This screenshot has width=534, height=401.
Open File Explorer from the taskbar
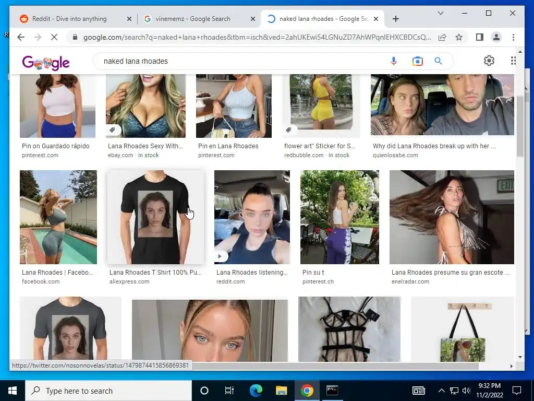[x=281, y=391]
